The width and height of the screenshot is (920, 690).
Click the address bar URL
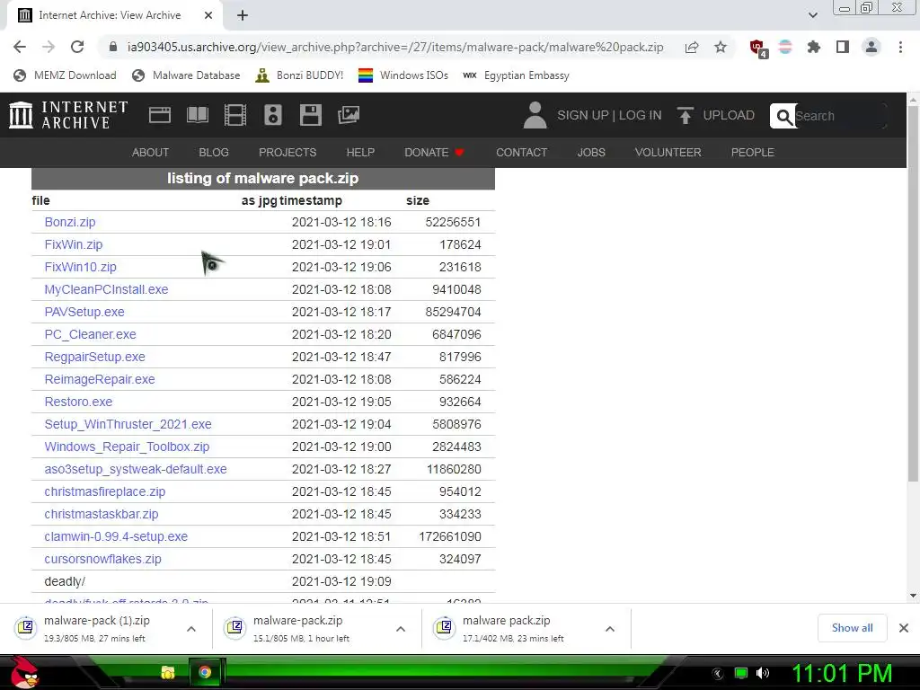(395, 47)
